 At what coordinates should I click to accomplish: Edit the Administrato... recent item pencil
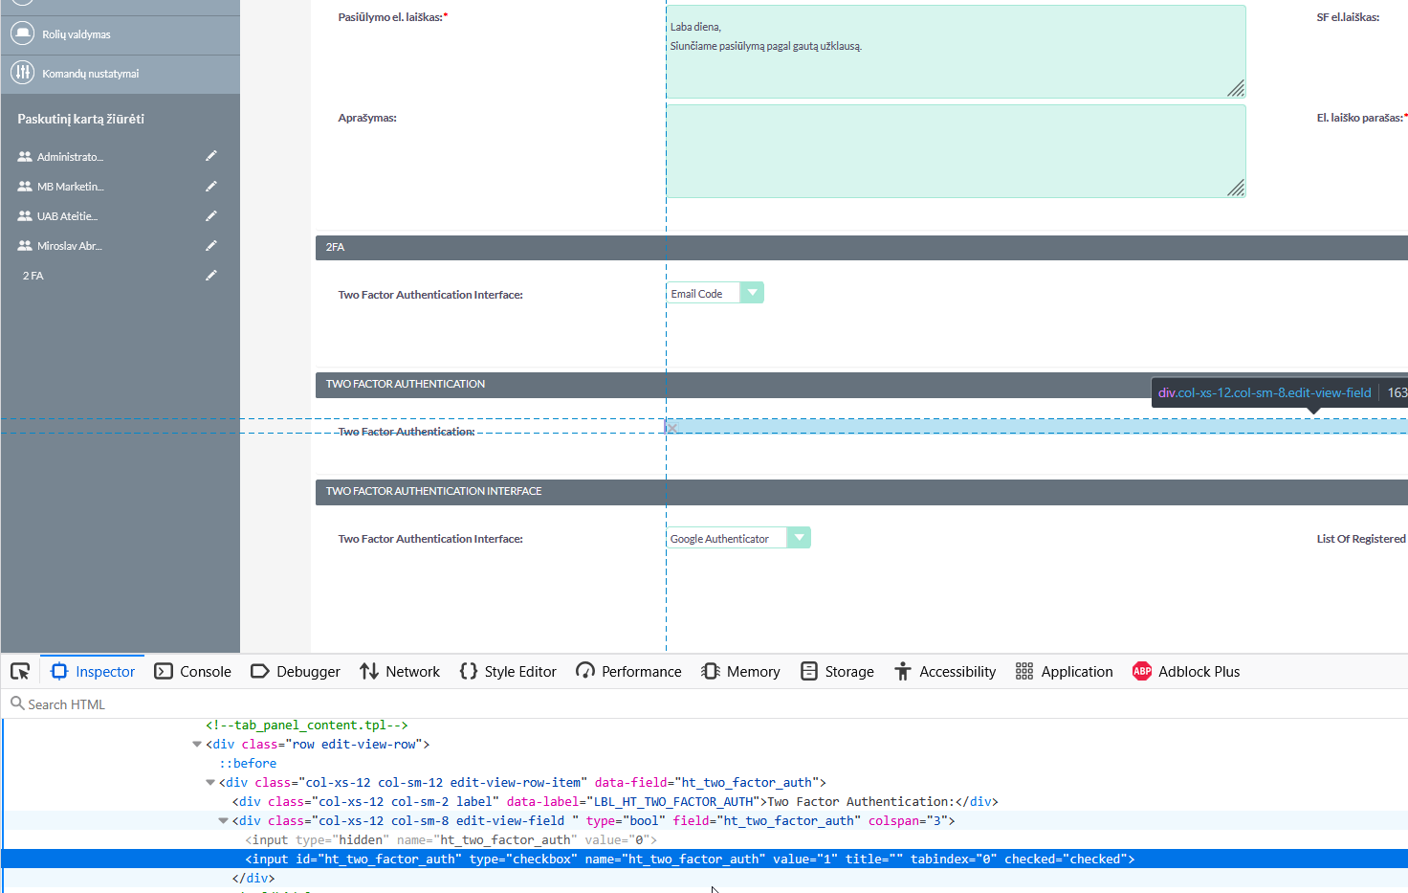coord(211,156)
